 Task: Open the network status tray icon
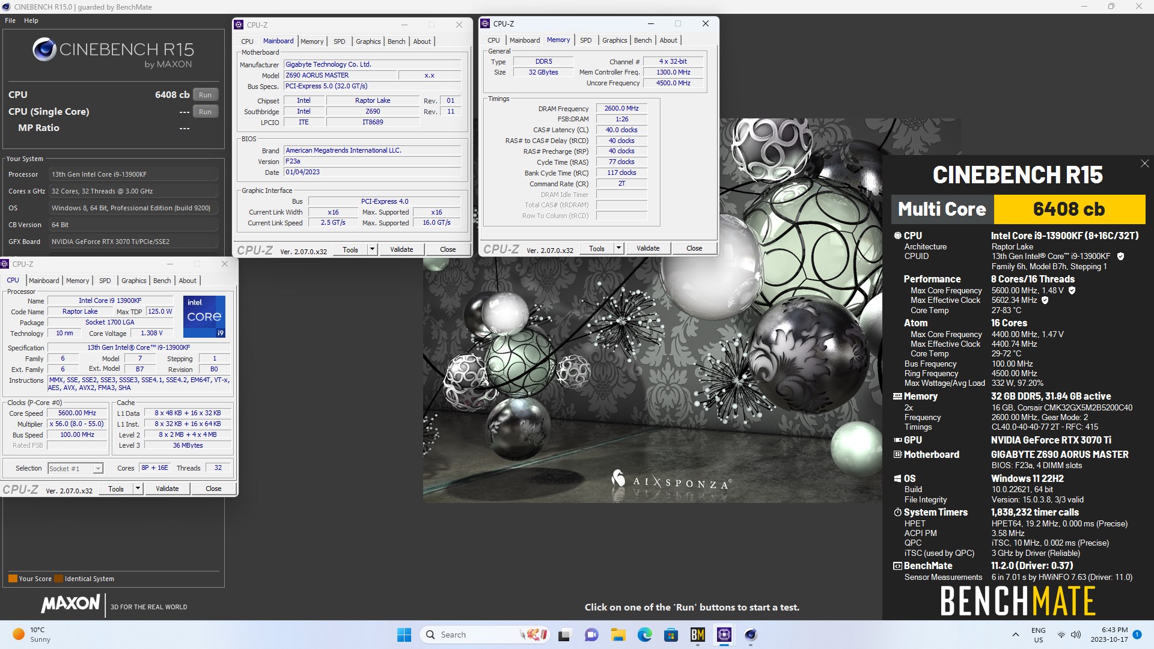pyautogui.click(x=1061, y=635)
